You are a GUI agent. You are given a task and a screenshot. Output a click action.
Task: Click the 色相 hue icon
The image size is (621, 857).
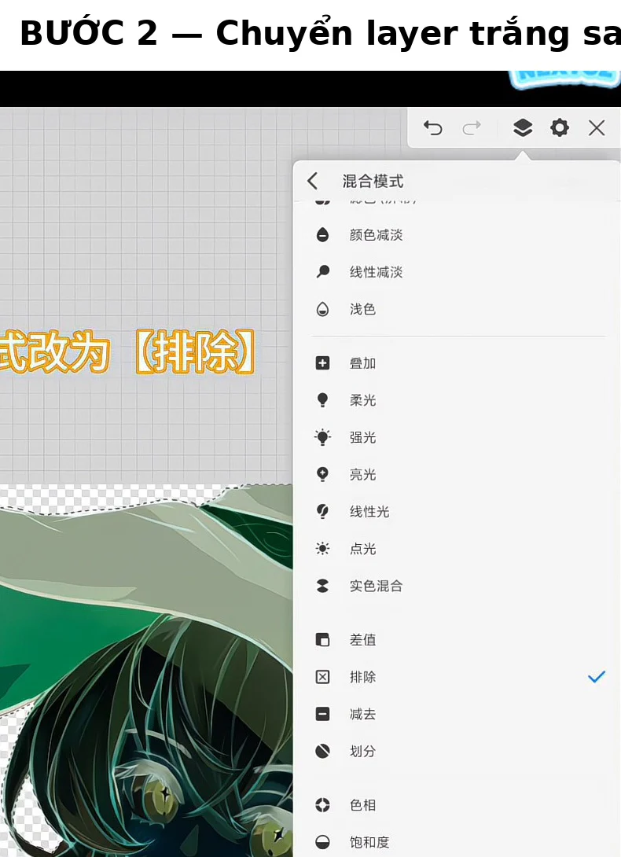tap(322, 805)
